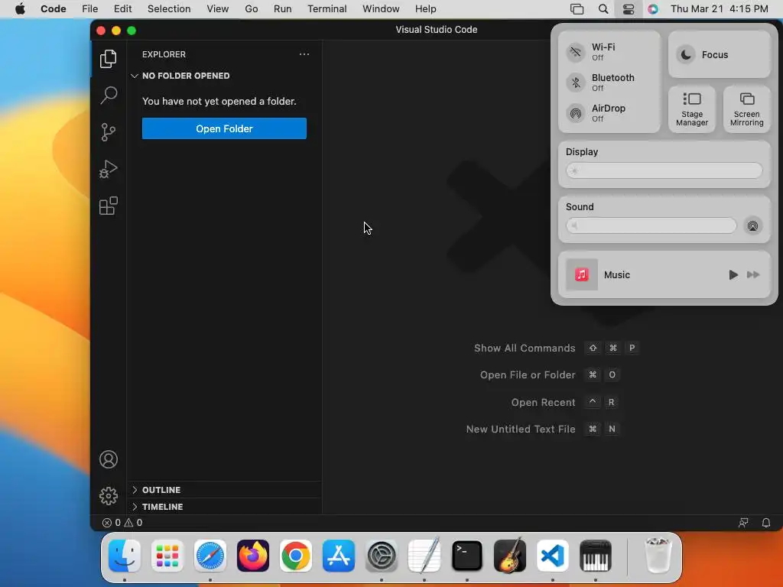This screenshot has height=587, width=783.
Task: Open the Run and Debug view
Action: point(109,169)
